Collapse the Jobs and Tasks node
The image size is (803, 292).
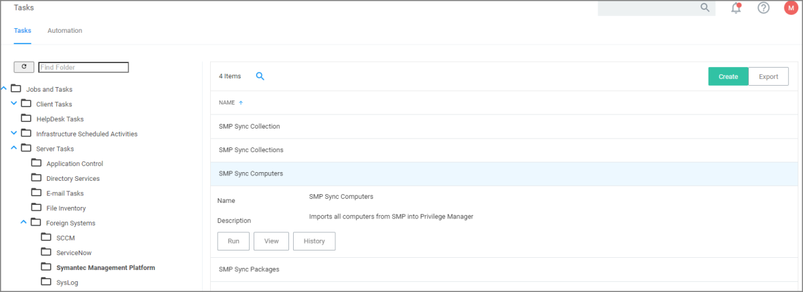[5, 88]
